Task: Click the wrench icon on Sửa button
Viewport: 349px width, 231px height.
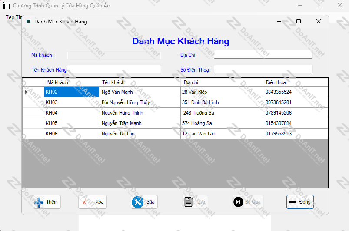Action: pos(137,202)
